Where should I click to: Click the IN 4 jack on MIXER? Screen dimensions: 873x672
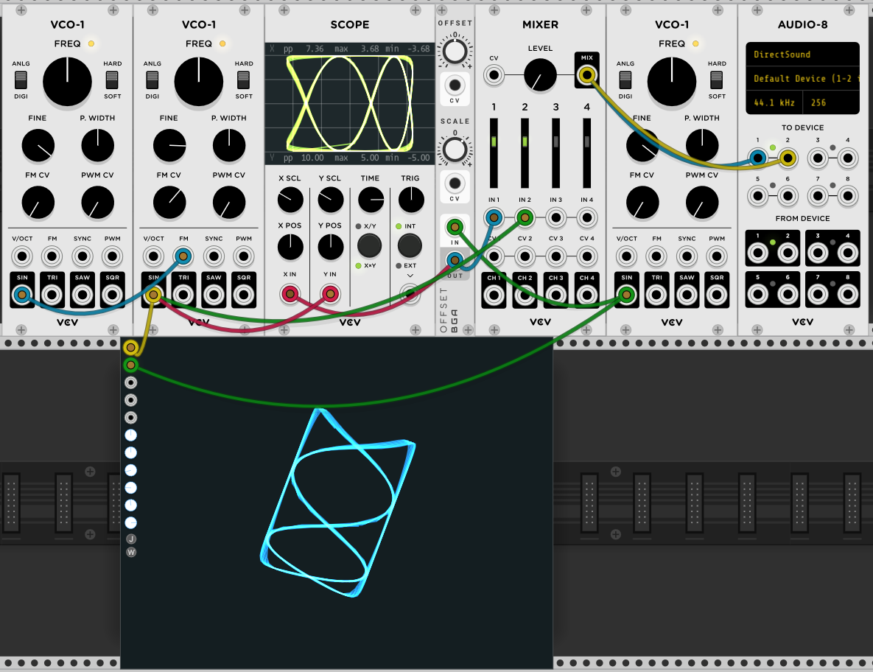click(x=587, y=217)
